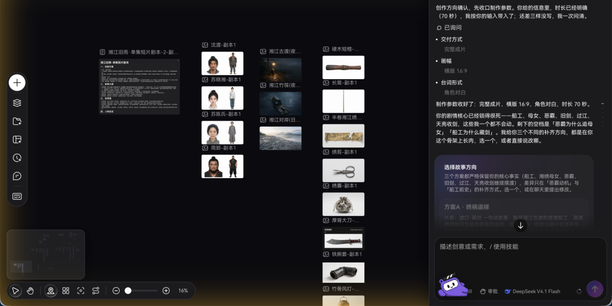Image resolution: width=612 pixels, height=306 pixels.
Task: Click the 湘江旧雨·单集短片剧本 node title
Action: [x=143, y=52]
